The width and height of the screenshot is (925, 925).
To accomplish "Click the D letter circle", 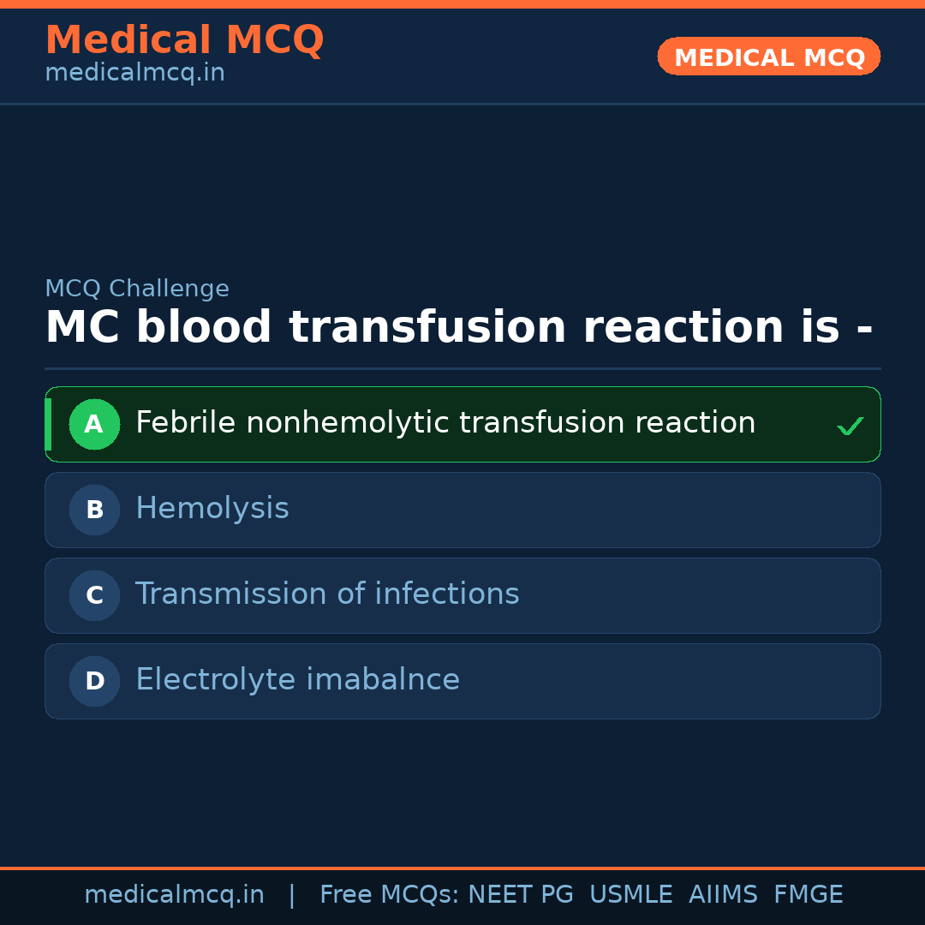I will 94,681.
